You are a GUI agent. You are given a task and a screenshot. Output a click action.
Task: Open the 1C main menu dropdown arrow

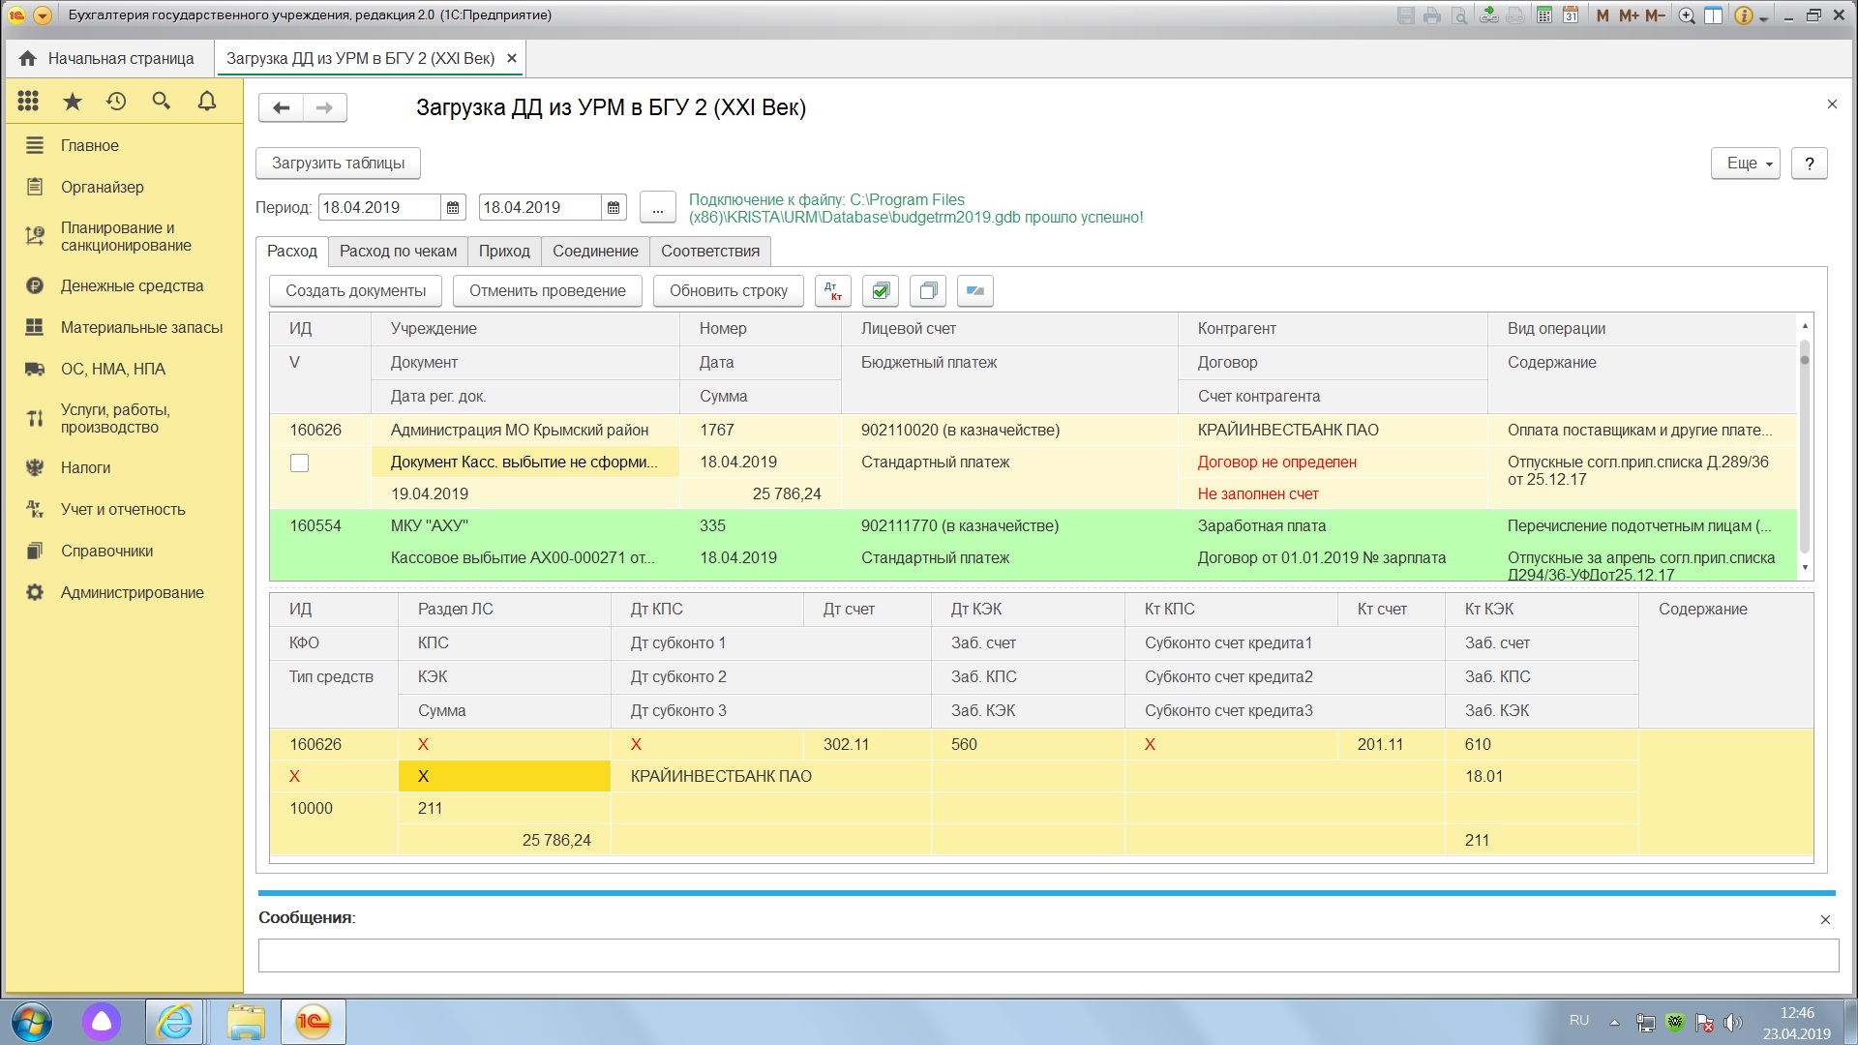[x=42, y=15]
